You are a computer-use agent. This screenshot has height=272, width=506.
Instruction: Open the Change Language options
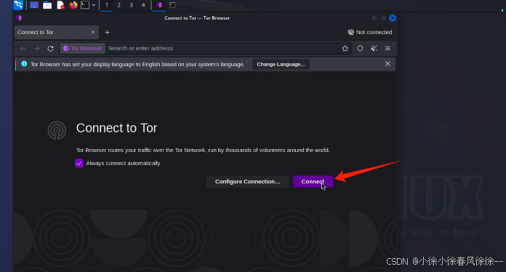281,64
